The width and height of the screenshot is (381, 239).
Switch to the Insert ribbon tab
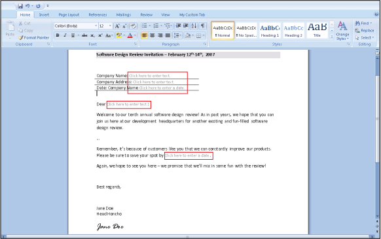(44, 15)
